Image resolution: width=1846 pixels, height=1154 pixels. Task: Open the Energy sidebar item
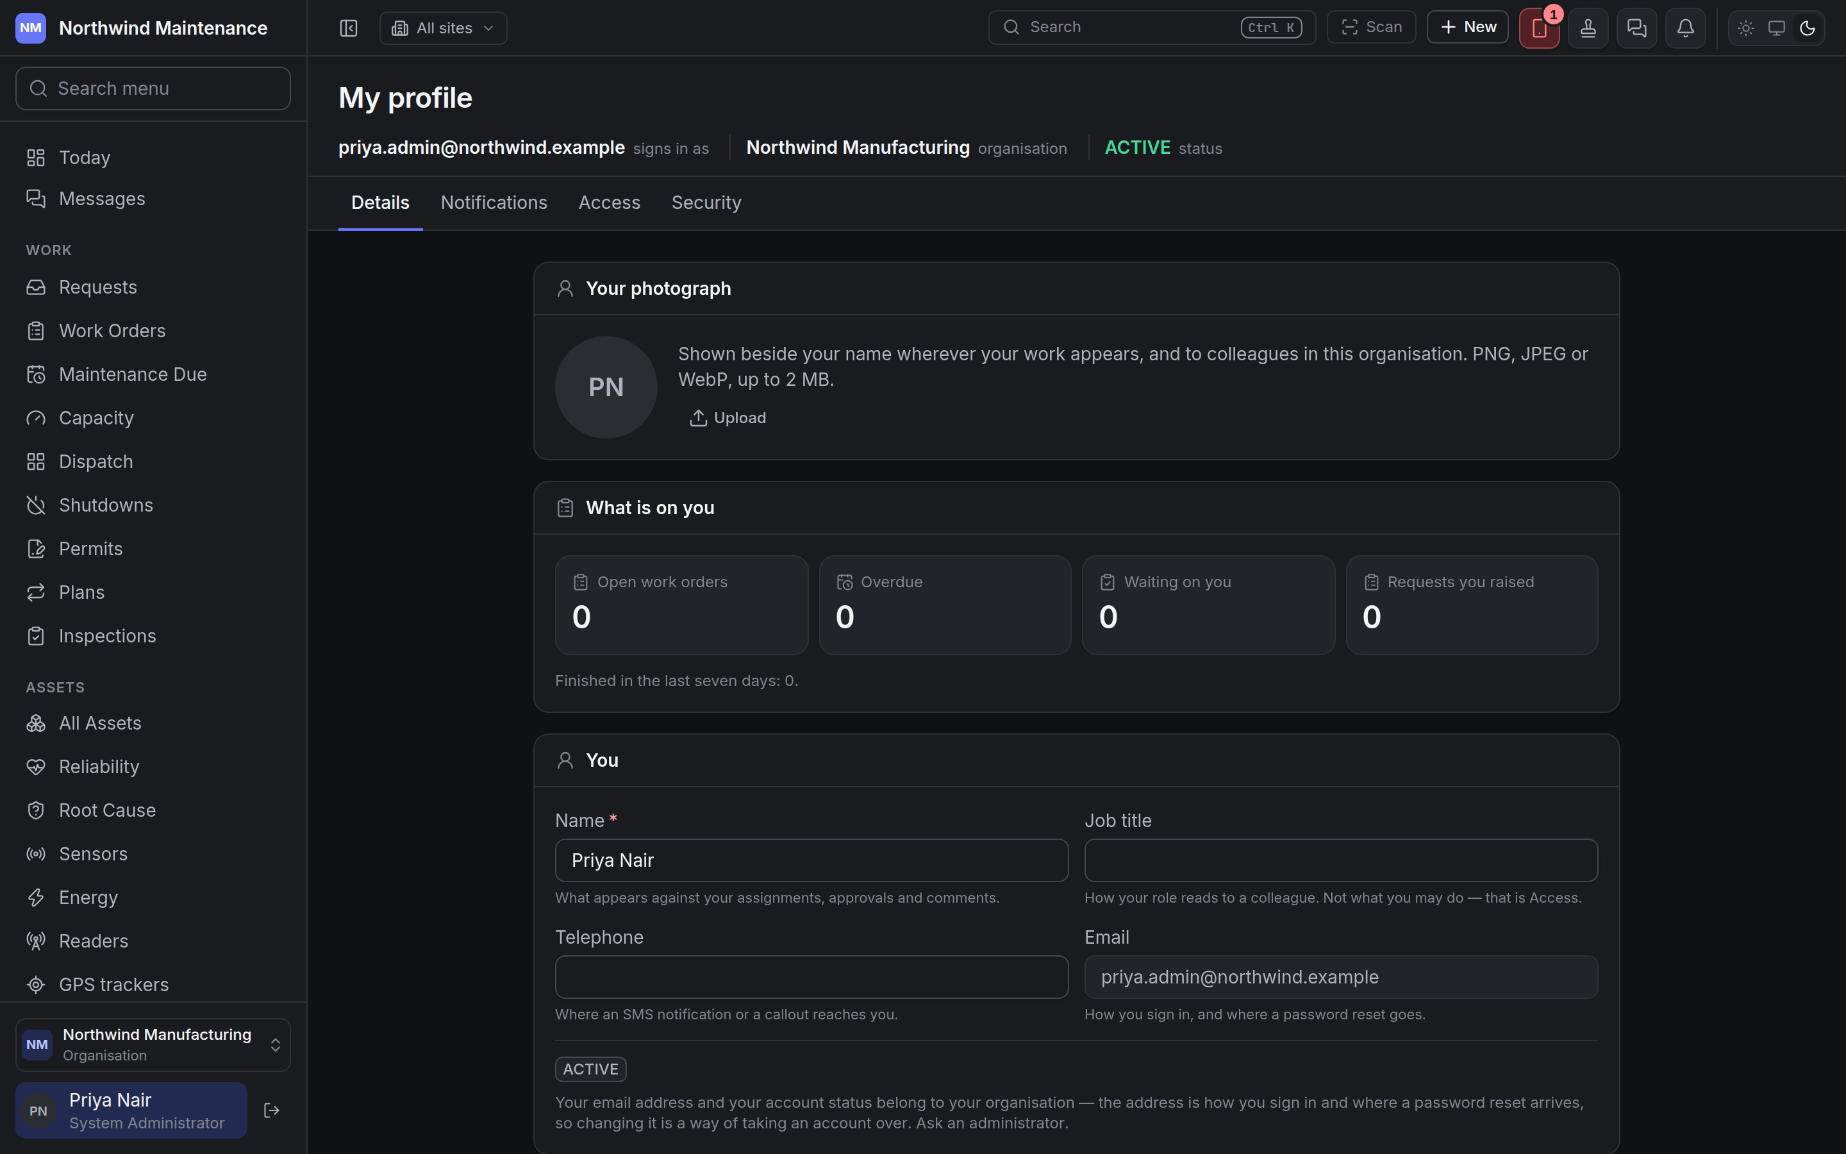pyautogui.click(x=153, y=897)
